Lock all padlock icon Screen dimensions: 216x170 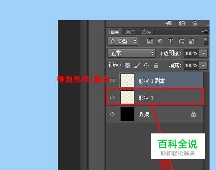pyautogui.click(x=156, y=65)
